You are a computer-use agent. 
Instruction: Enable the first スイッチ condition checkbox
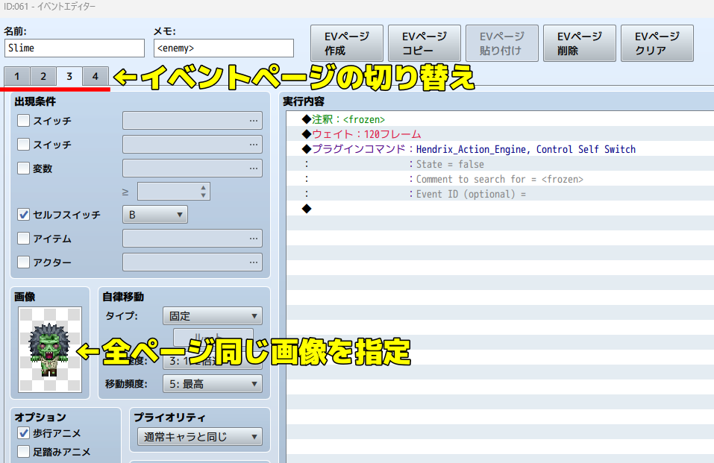point(24,120)
